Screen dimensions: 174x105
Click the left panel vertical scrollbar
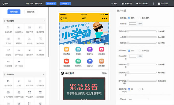[49, 32]
